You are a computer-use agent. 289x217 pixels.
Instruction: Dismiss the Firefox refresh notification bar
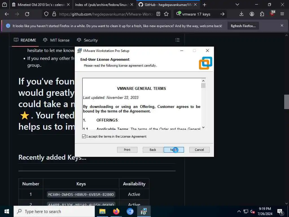click(282, 25)
